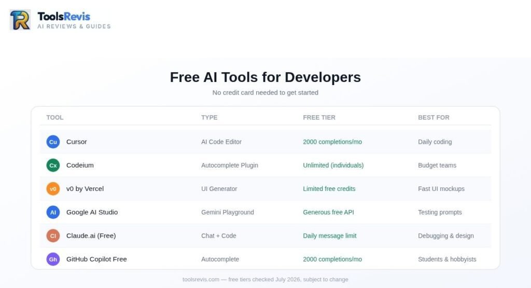The height and width of the screenshot is (288, 531).
Task: Select the Claude.ai (Free) name
Action: (x=91, y=236)
